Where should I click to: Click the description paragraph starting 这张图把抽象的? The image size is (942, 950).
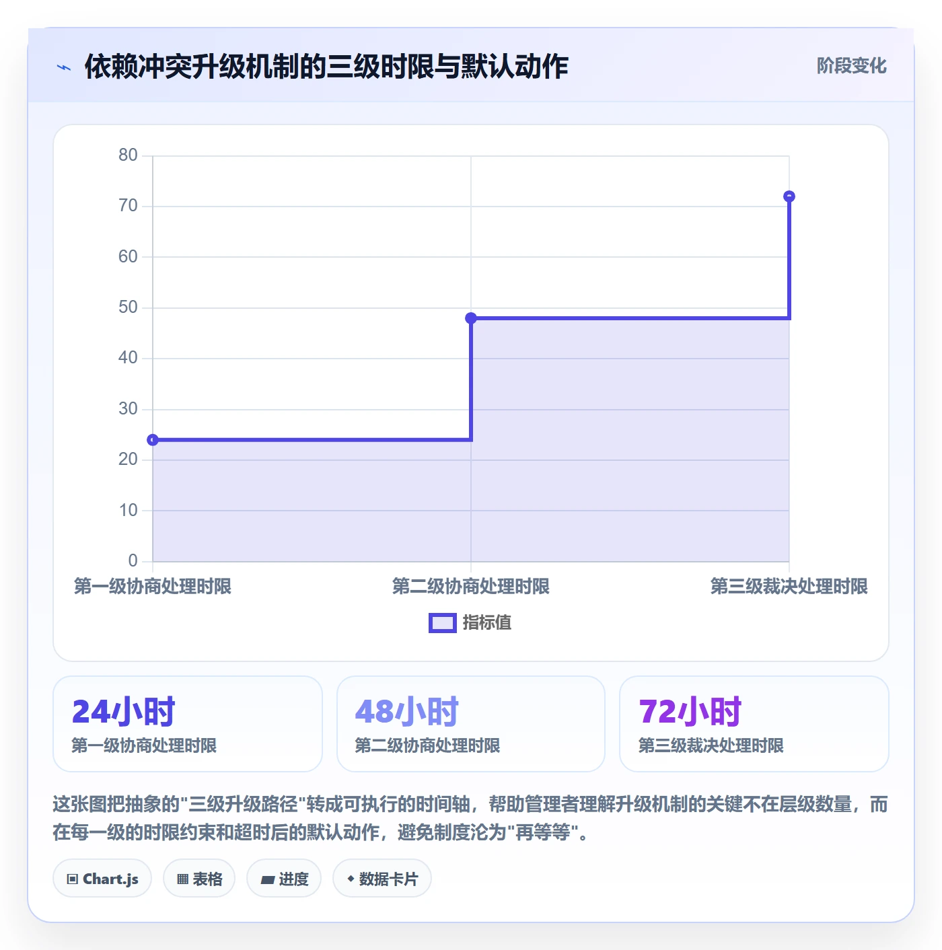(470, 818)
